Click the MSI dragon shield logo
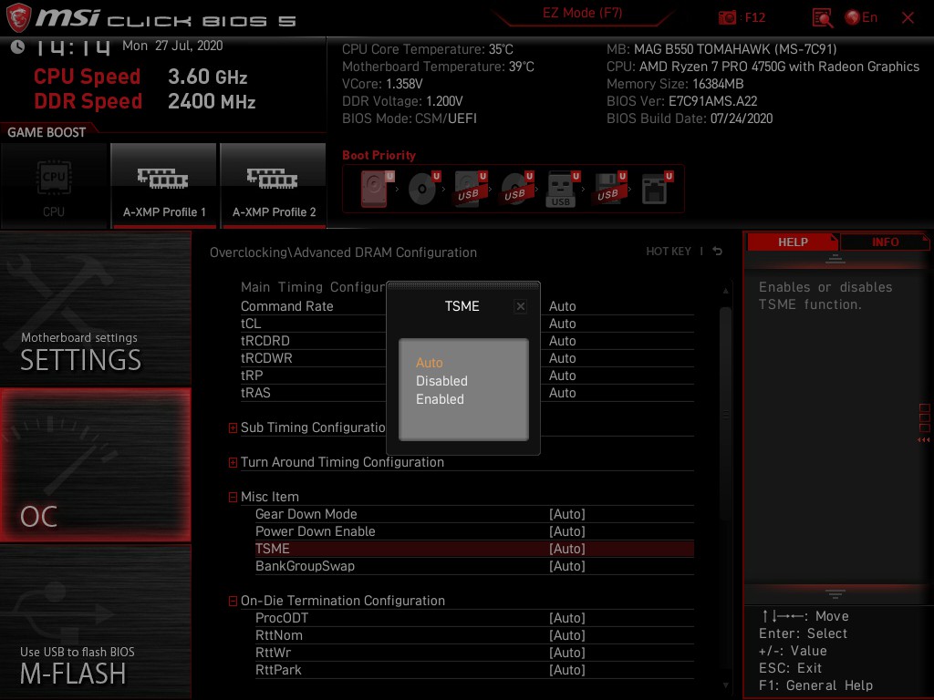Image resolution: width=934 pixels, height=700 pixels. click(x=18, y=17)
